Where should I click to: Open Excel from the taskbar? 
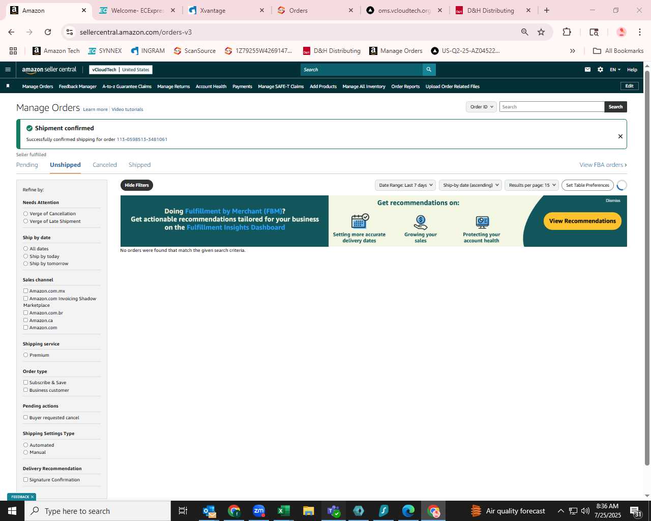click(x=284, y=511)
